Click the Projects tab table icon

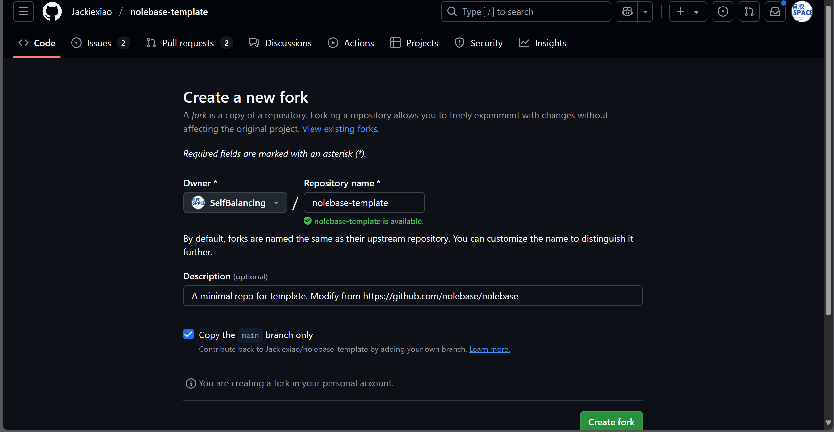click(x=395, y=43)
